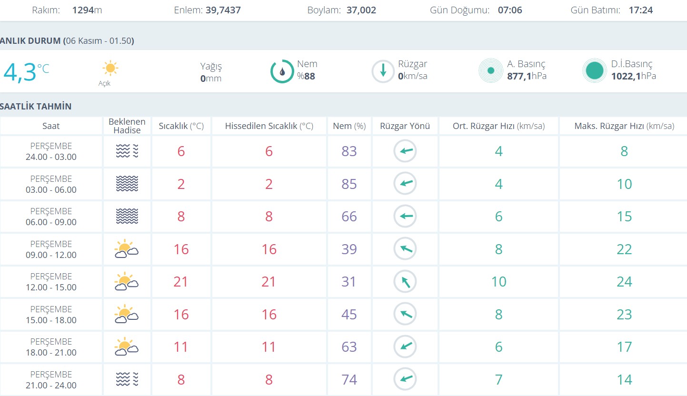Click the Hissedilen Sıcaklık column header
687x396 pixels.
pos(269,126)
